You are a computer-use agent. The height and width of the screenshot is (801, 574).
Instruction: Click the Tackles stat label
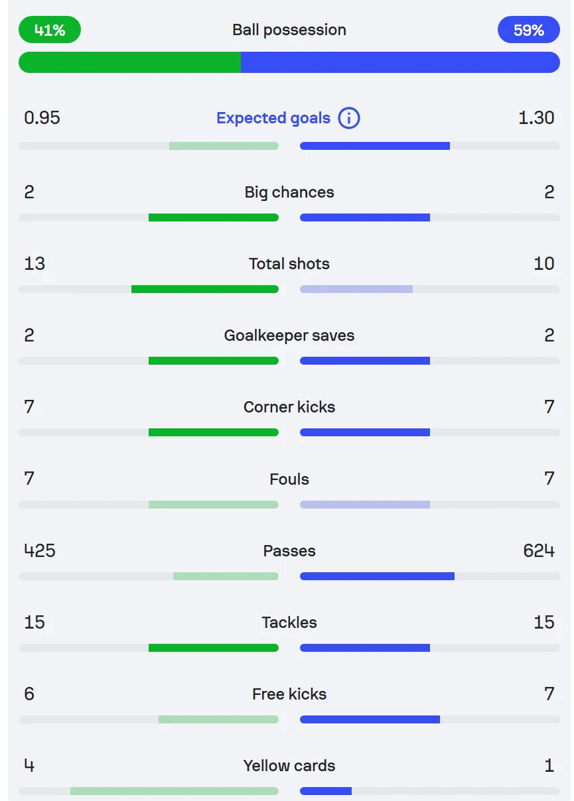pos(289,622)
